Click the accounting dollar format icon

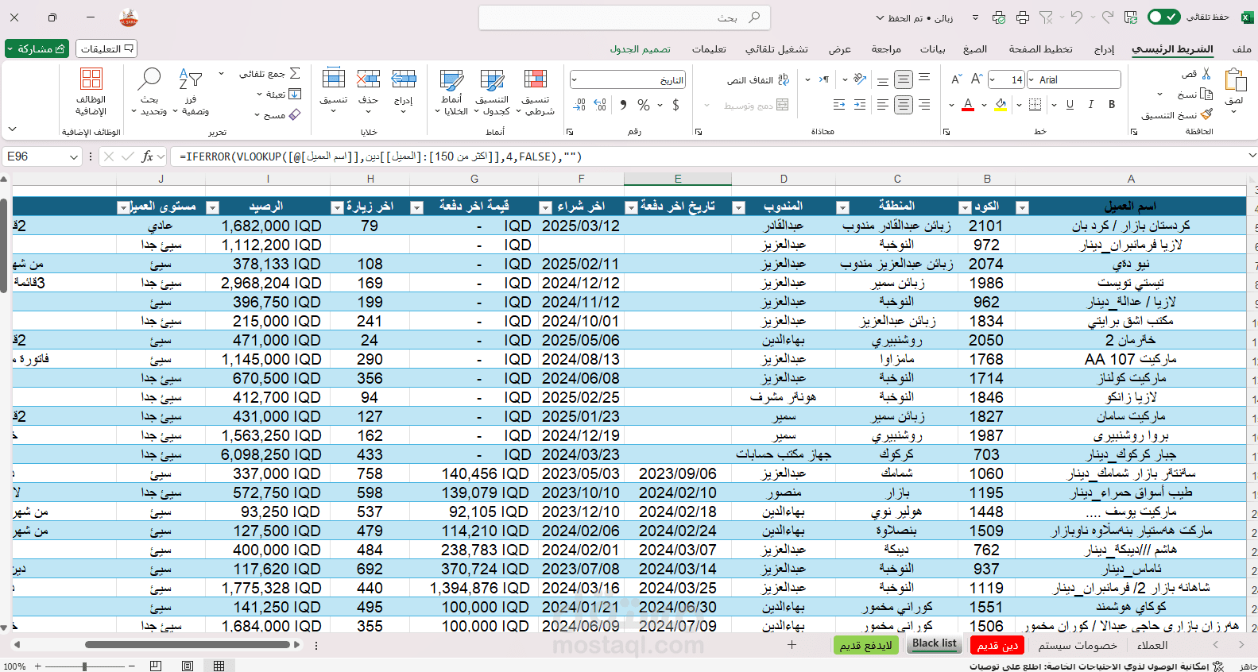click(x=675, y=104)
